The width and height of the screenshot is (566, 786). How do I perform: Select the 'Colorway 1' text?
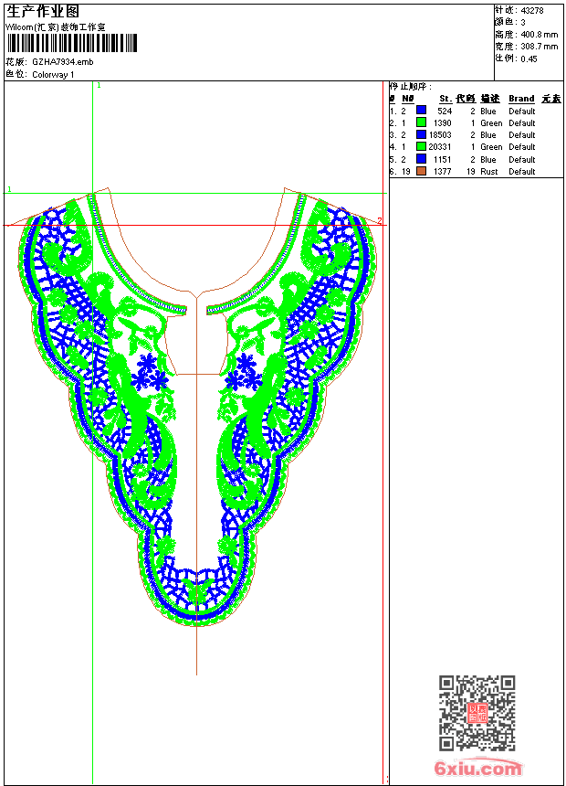(53, 75)
